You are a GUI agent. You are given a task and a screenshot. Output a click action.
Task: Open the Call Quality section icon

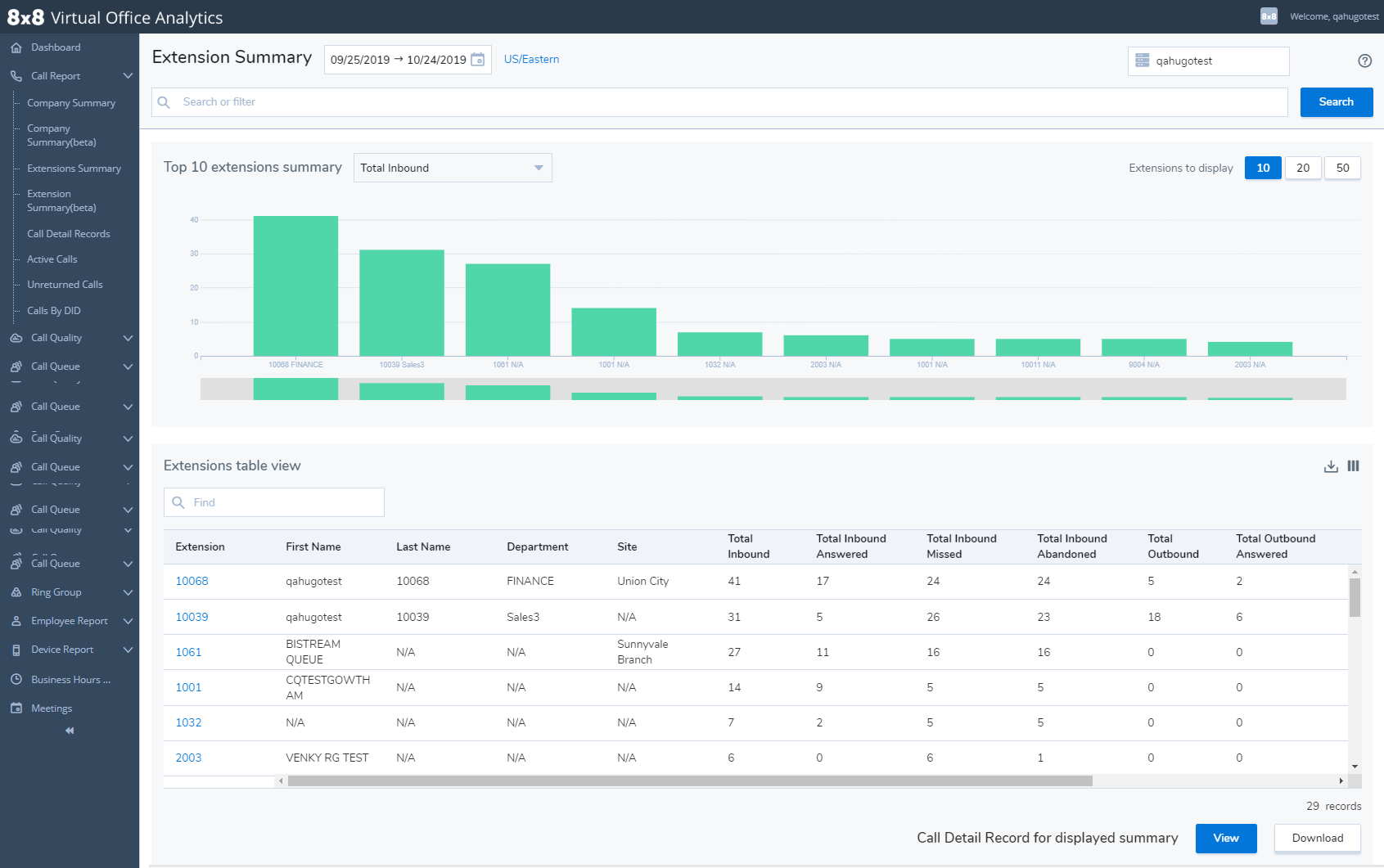16,337
